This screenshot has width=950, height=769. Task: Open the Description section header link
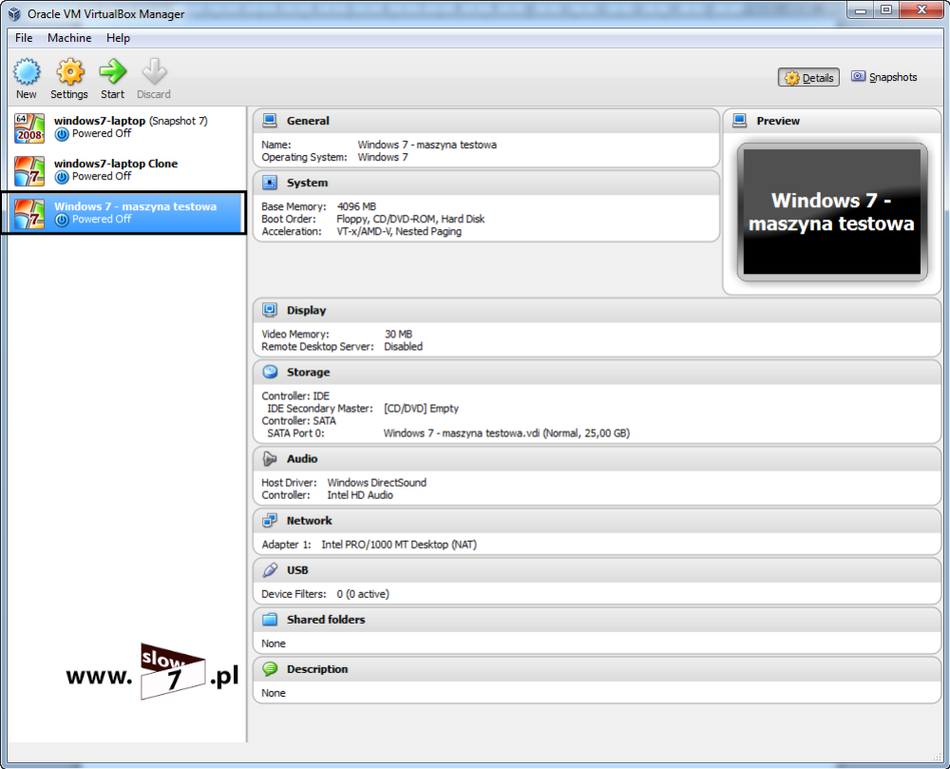317,669
